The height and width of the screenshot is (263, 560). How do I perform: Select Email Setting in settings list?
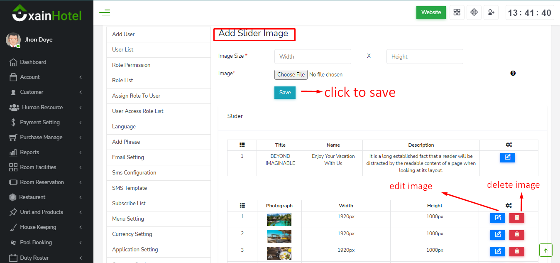pos(128,157)
